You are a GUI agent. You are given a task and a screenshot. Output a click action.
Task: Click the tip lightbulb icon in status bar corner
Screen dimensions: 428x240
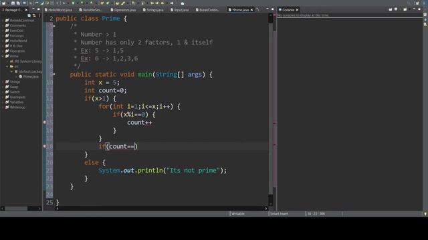pos(425,214)
